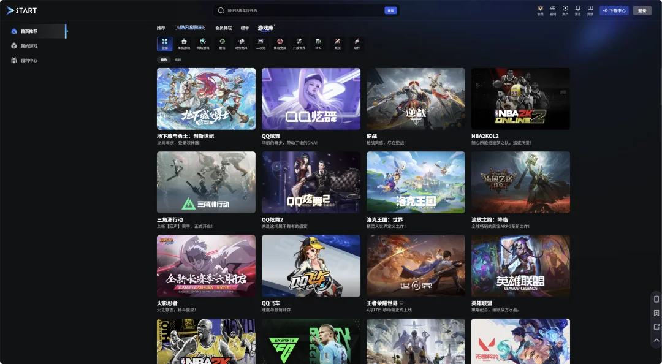Select the 最热 sort option
This screenshot has height=364, width=662.
click(164, 60)
